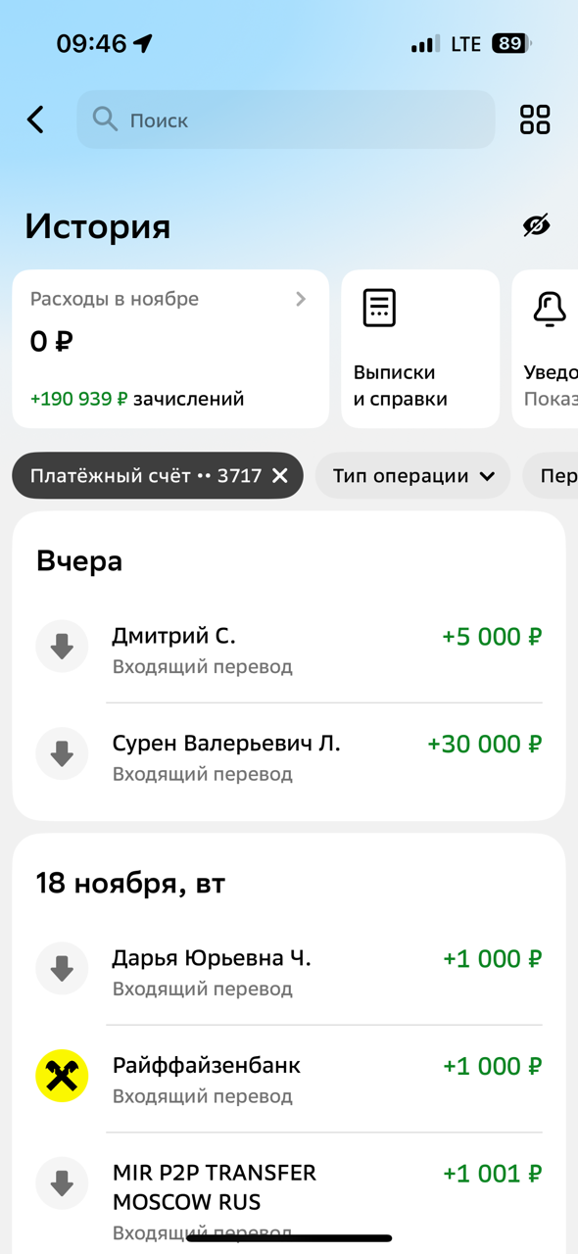The image size is (578, 1254).
Task: Tap inside the Поиск search field
Action: 284,120
